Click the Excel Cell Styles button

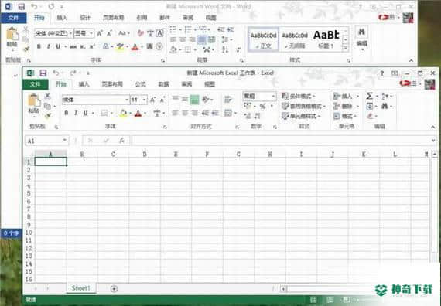(301, 116)
